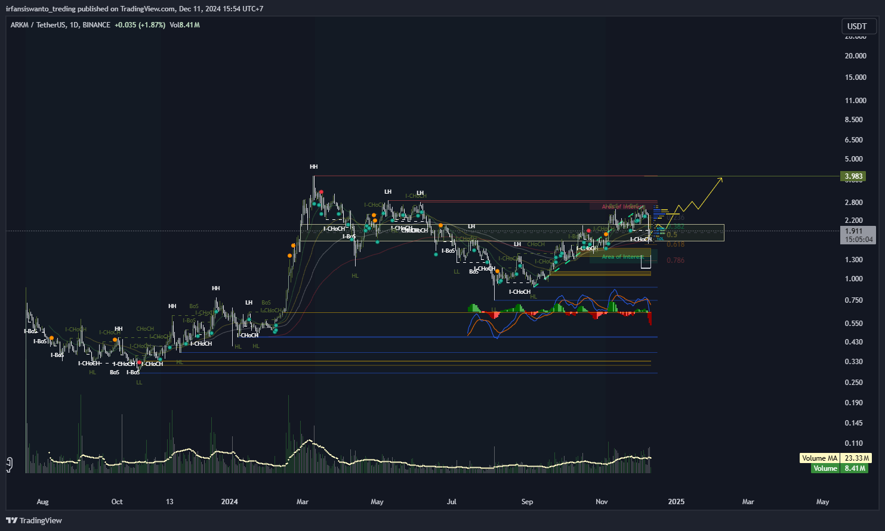
Task: Click the 0.430 price axis label
Action: click(854, 341)
